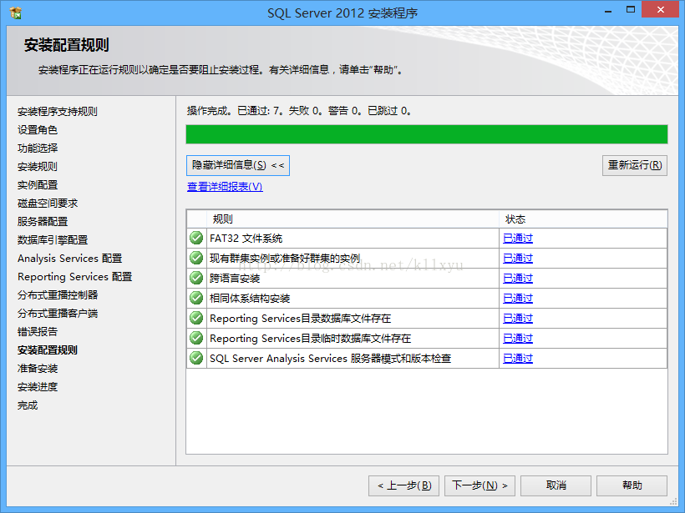The image size is (685, 513).
Task: Select 实例配置 step in sidebar
Action: [38, 185]
